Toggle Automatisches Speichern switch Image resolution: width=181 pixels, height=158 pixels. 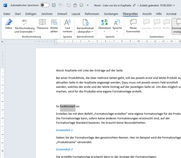click(x=45, y=5)
